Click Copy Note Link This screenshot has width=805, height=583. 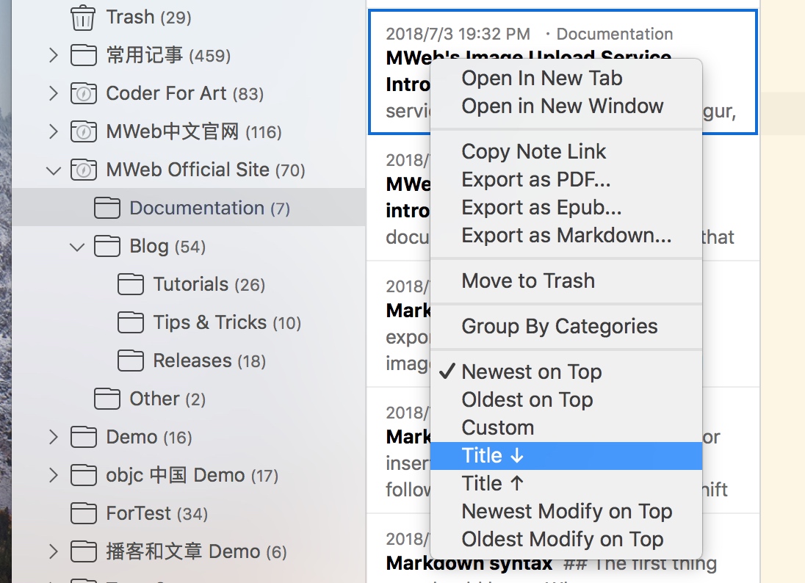click(533, 152)
